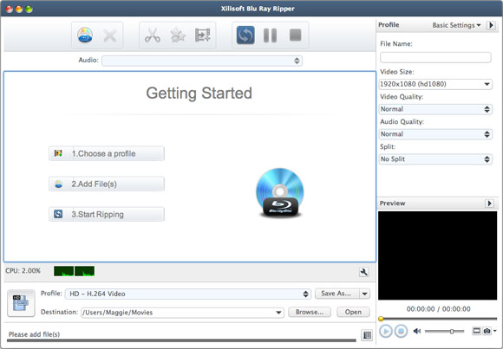Click the Stop toolbar button

[295, 35]
